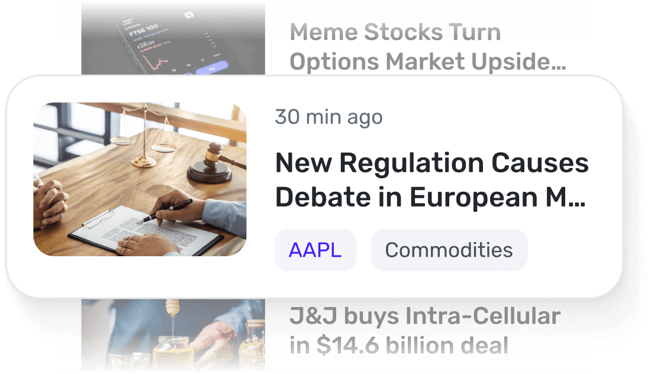Open the Commodities topic tag
Viewport: 667px width, 374px height.
449,250
